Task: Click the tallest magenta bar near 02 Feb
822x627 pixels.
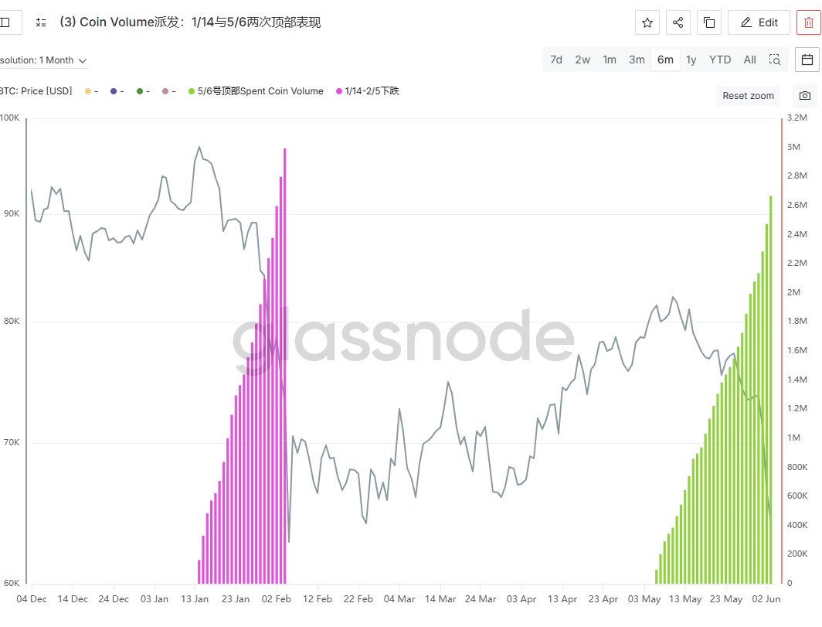Action: [x=285, y=366]
